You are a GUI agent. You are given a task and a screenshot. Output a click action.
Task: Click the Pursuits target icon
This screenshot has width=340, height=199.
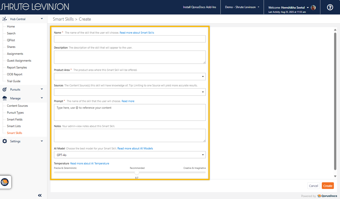tap(5, 89)
